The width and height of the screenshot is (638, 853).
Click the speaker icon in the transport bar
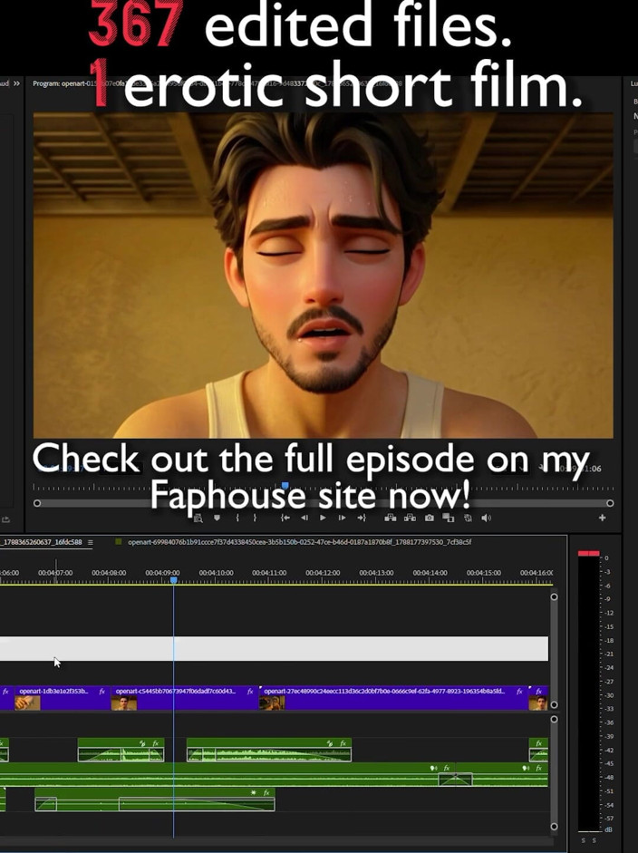[x=487, y=518]
